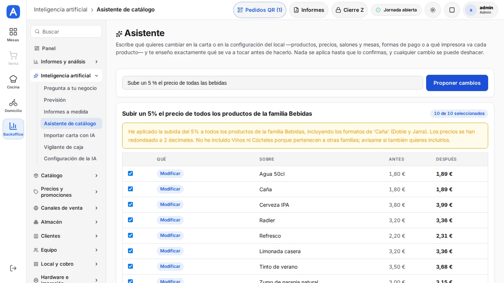Open the Venta cart icon
Viewport: 504px width, 283px height.
[x=13, y=58]
